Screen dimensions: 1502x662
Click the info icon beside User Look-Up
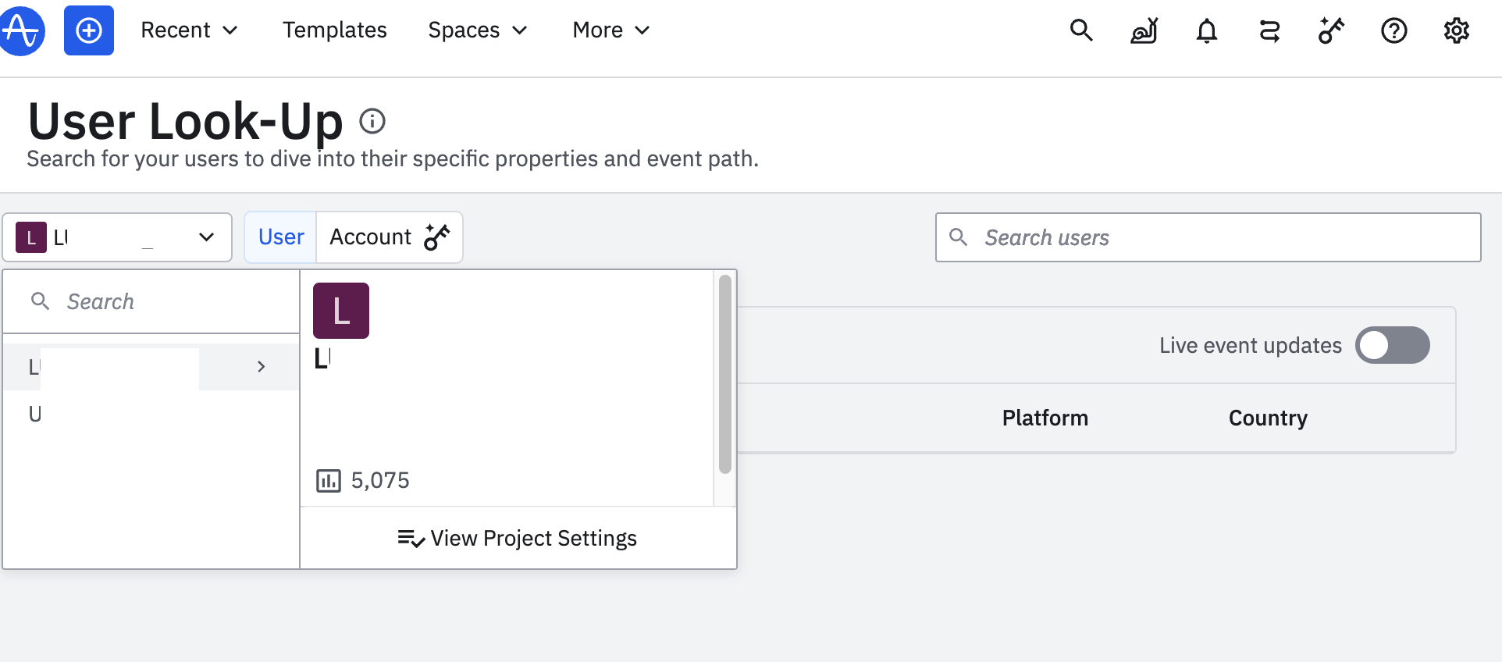tap(372, 121)
